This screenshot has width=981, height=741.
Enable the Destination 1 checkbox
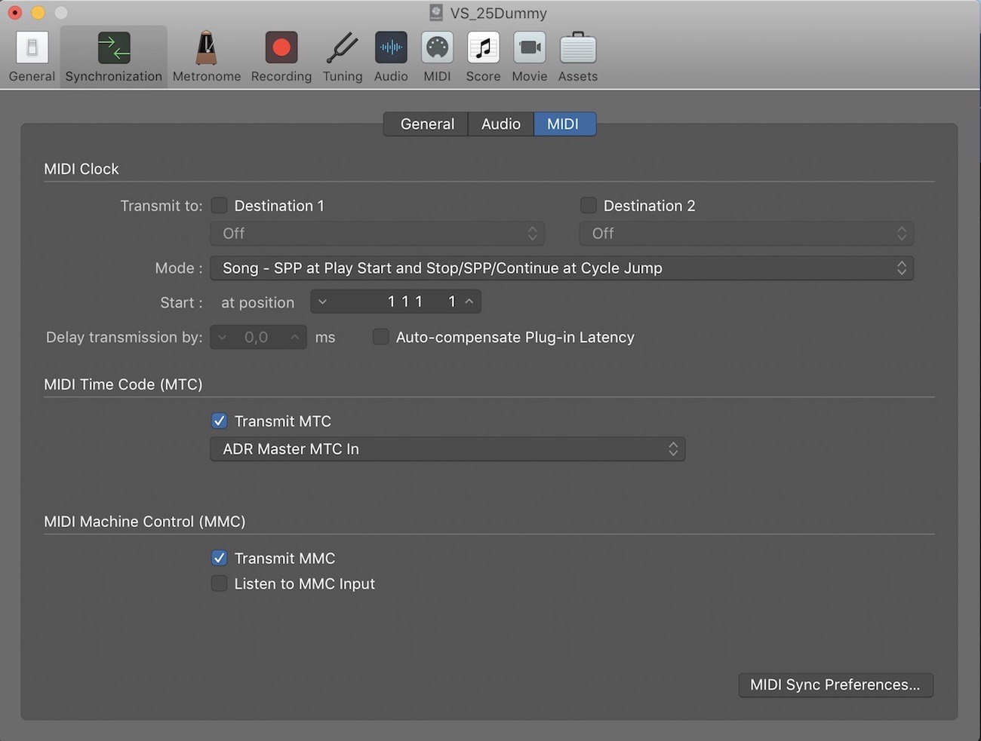point(220,205)
